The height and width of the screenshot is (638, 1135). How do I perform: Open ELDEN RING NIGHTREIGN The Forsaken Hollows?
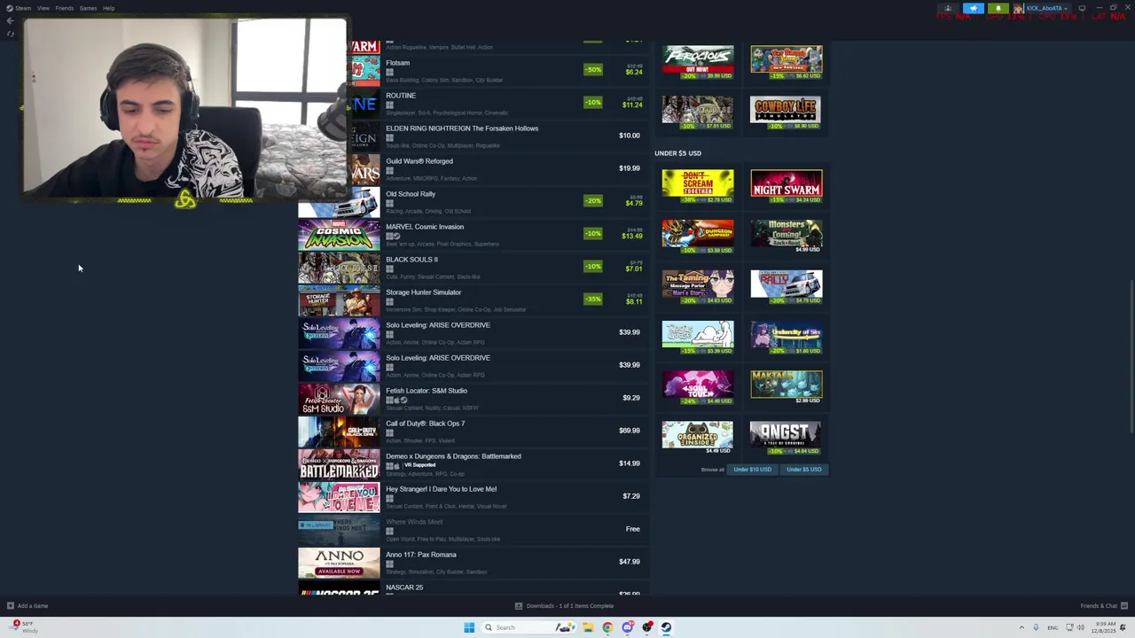473,136
